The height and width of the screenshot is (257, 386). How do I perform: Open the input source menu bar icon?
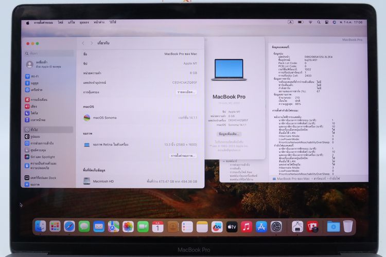click(290, 22)
